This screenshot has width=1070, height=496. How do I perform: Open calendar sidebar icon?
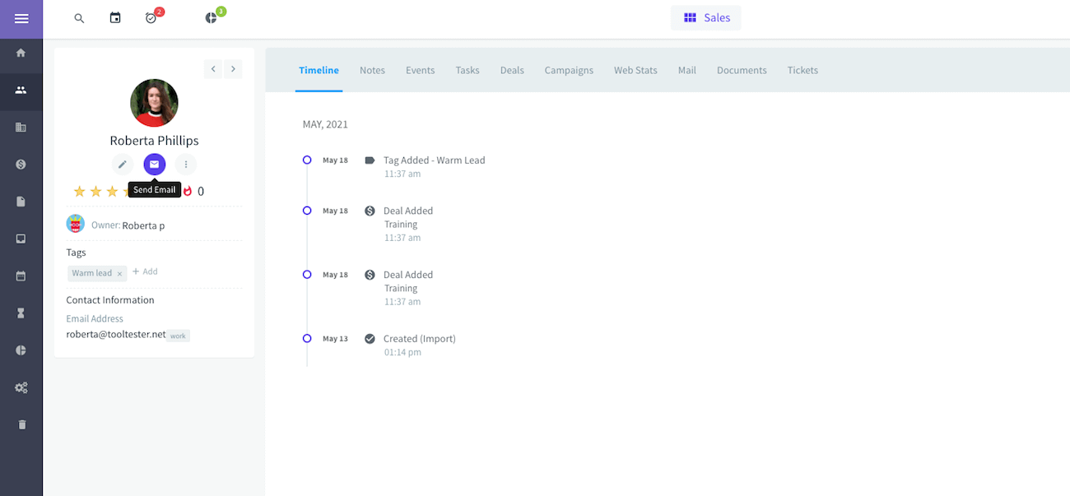click(x=21, y=276)
